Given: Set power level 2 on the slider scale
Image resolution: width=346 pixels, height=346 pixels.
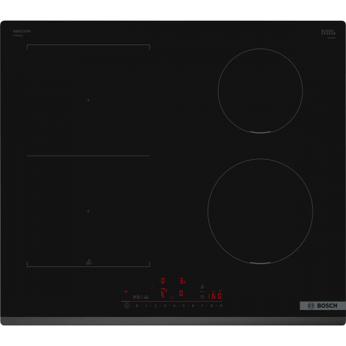Looking at the screenshot, I should (x=156, y=306).
